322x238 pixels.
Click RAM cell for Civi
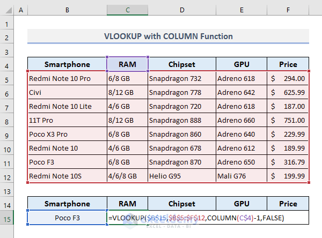click(128, 92)
